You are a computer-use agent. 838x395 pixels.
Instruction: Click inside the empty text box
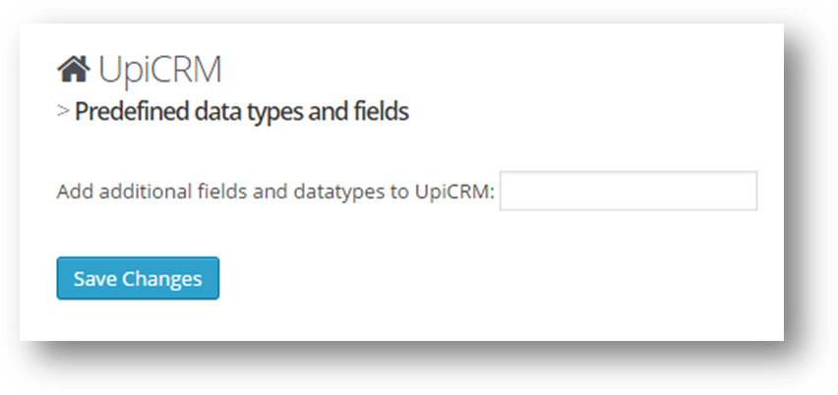628,191
